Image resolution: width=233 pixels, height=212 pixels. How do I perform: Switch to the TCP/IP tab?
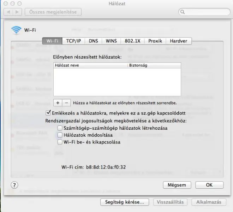tap(73, 41)
